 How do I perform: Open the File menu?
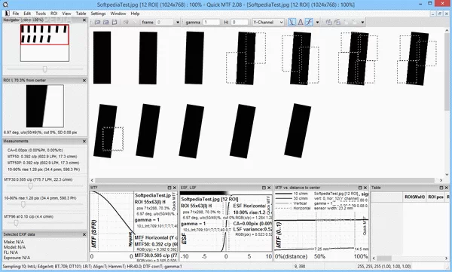pos(16,14)
